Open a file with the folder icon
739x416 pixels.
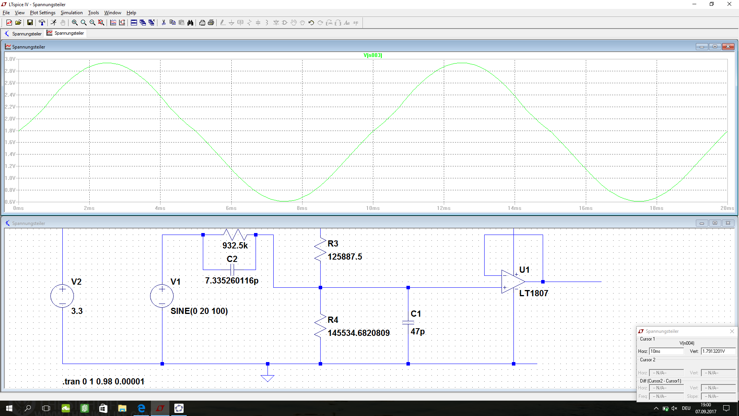point(18,23)
